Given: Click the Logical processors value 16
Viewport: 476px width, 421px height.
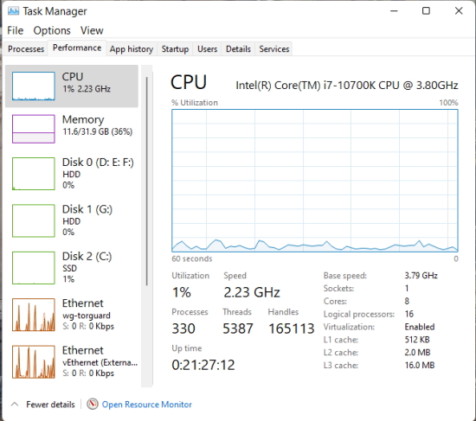Looking at the screenshot, I should (x=408, y=314).
